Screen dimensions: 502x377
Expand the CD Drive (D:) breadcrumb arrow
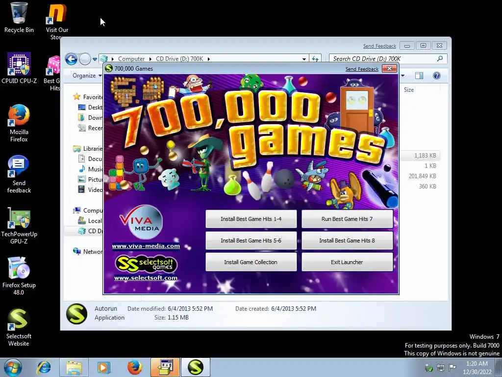pos(209,59)
